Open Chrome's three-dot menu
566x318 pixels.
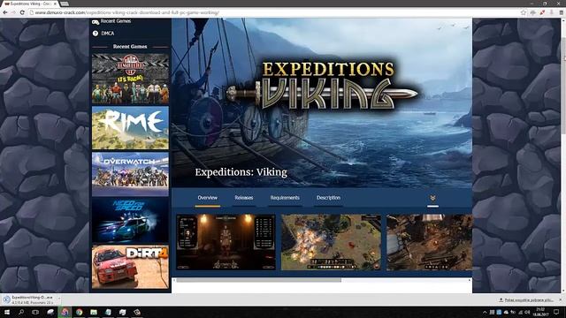tap(562, 12)
